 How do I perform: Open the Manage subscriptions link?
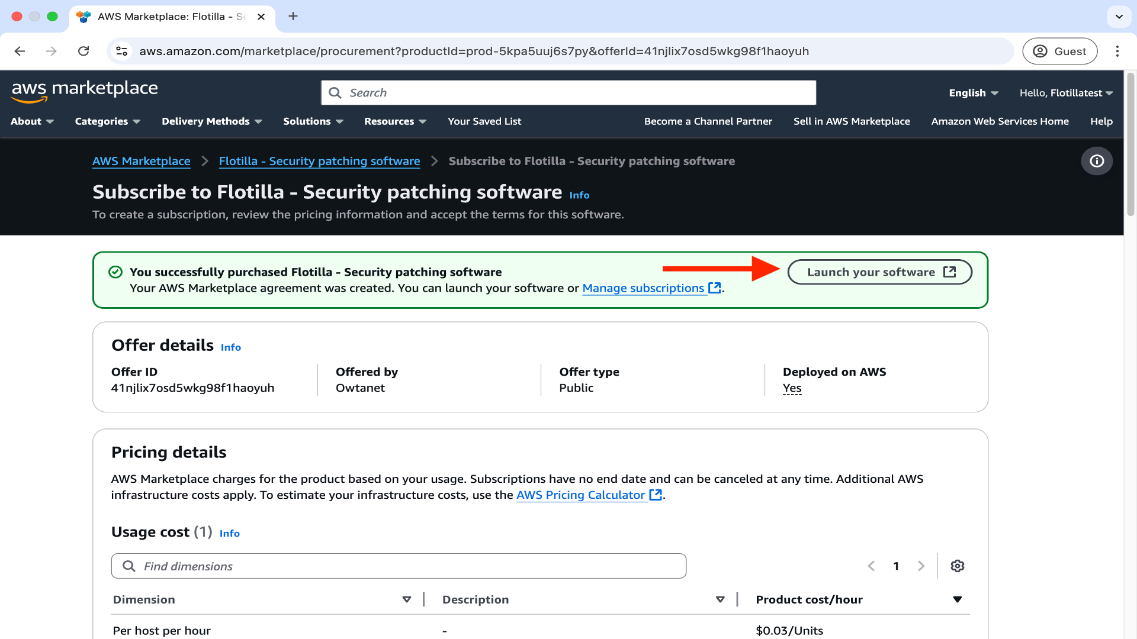(643, 288)
